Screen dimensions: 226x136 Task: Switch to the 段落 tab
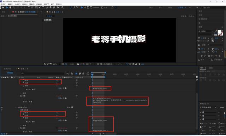211,68
